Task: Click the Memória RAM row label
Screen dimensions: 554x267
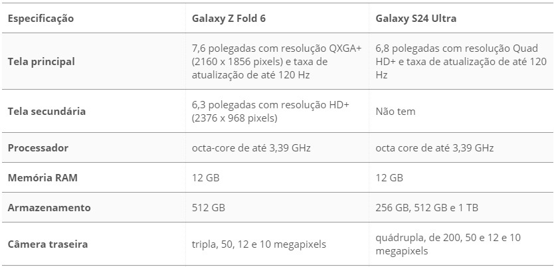Action: [x=43, y=177]
